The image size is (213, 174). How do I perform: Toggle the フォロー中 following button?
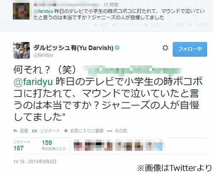190,49
